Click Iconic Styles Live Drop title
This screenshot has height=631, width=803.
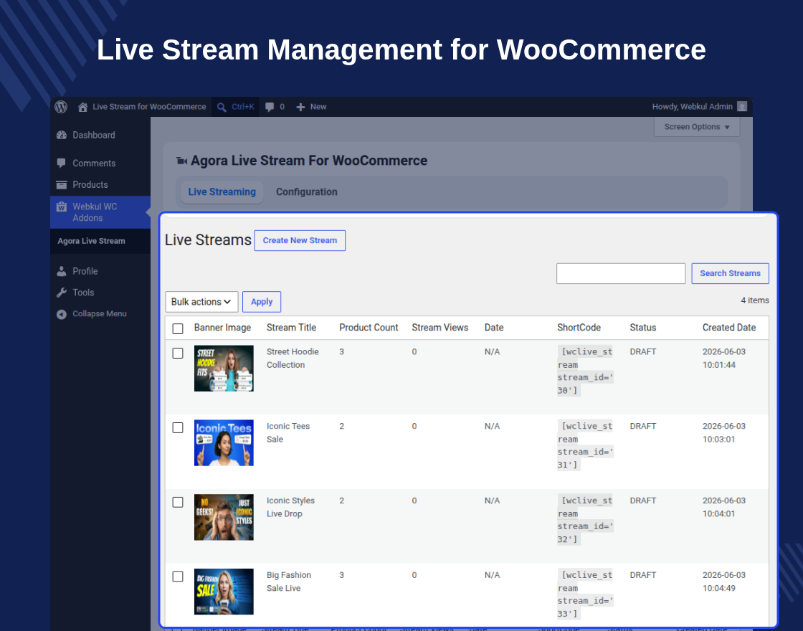(290, 507)
